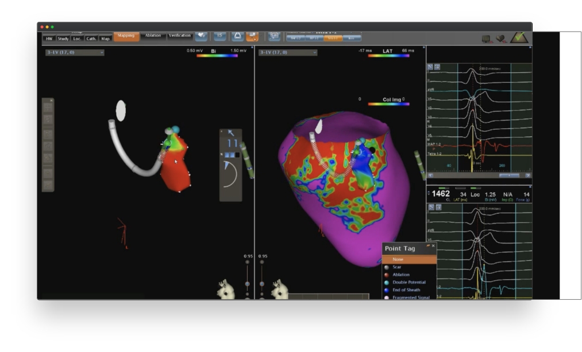The height and width of the screenshot is (352, 582).
Task: Switch to the Ablation tab
Action: pos(153,36)
